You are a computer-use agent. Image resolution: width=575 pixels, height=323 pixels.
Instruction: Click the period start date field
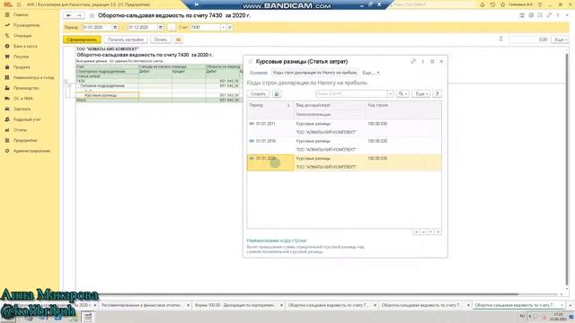(96, 28)
